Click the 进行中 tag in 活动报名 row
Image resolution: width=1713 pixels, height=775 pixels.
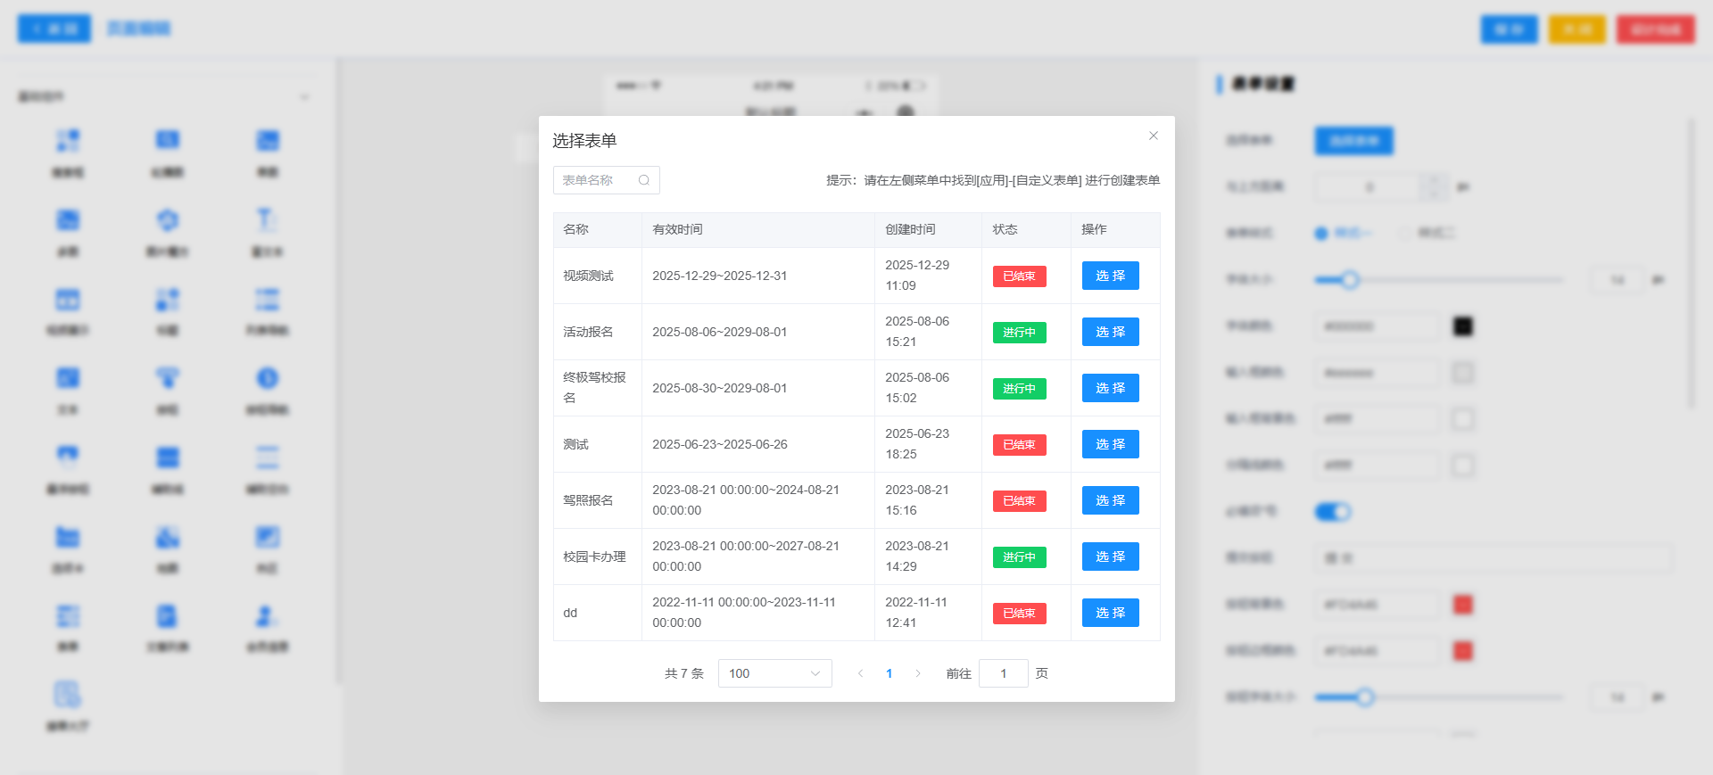click(x=1019, y=333)
